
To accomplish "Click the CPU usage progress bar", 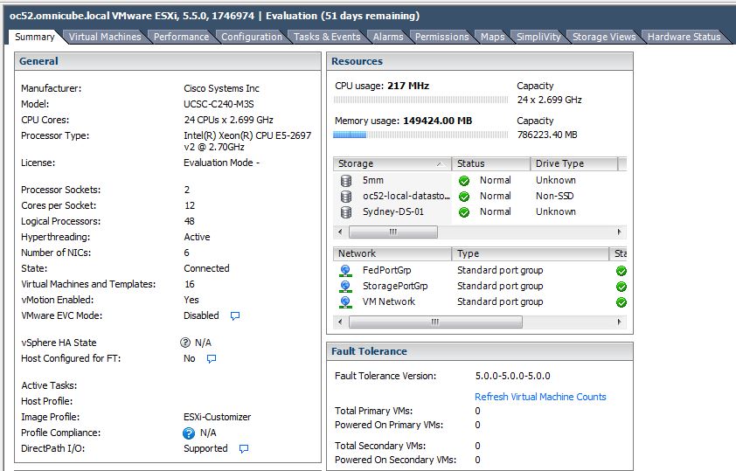I will [420, 100].
